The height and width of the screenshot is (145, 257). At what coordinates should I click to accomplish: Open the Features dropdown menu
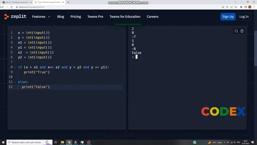pos(41,17)
